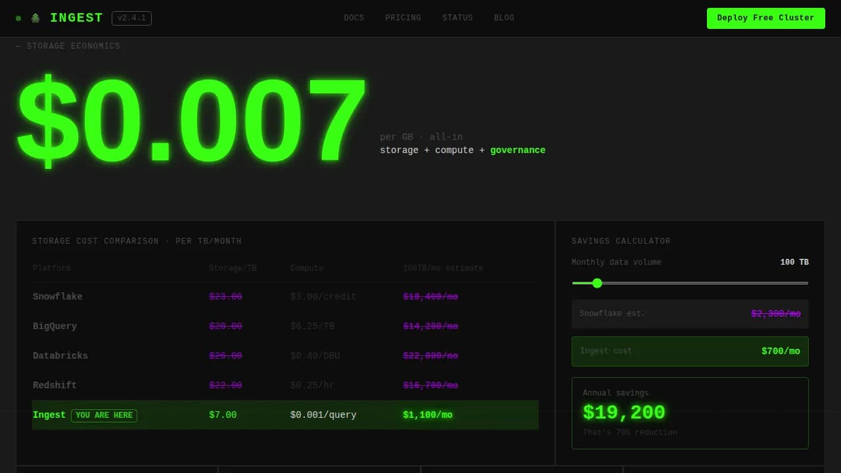
Task: Click 'BigQuery' platform name in table
Action: (x=55, y=327)
